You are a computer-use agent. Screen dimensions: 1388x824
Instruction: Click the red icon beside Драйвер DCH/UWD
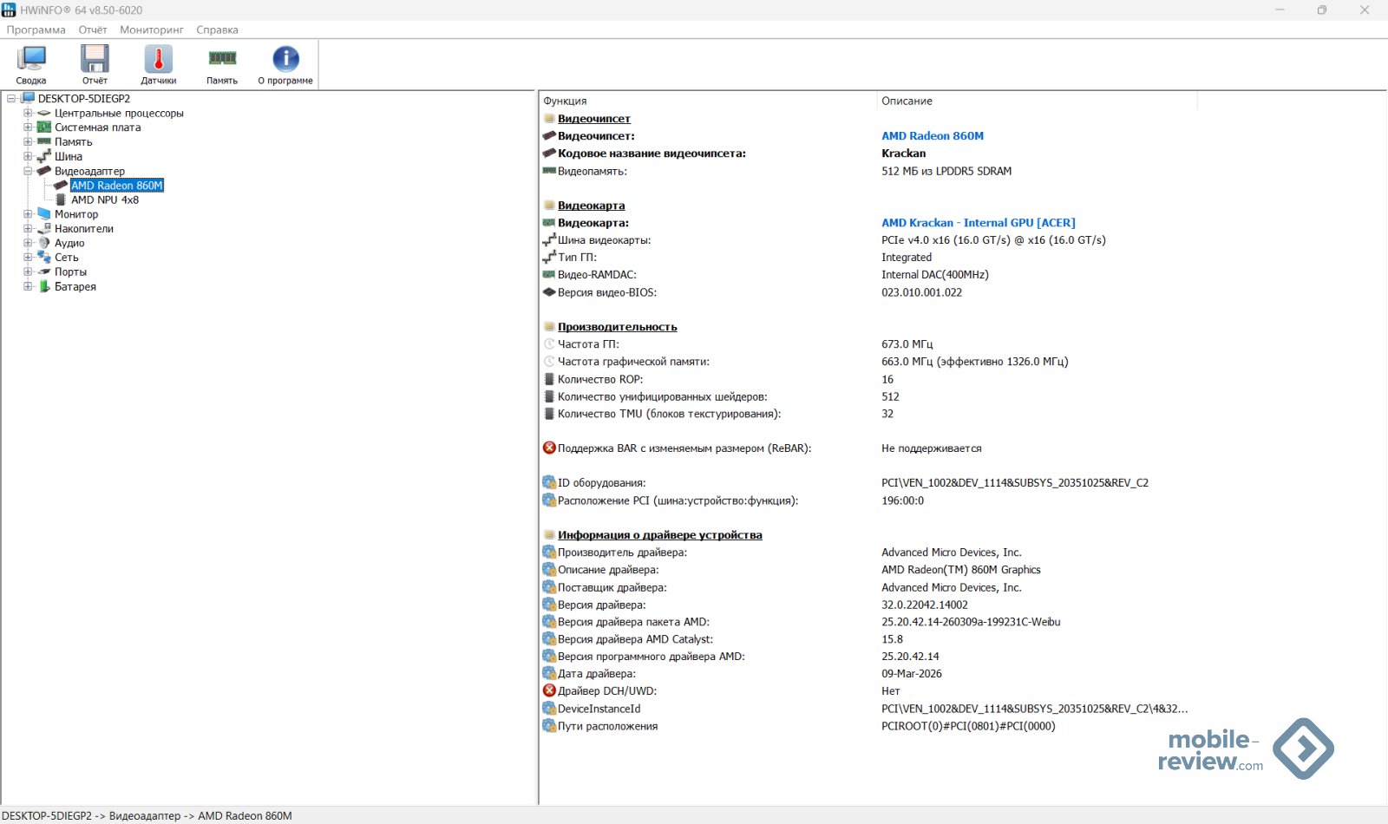point(549,691)
